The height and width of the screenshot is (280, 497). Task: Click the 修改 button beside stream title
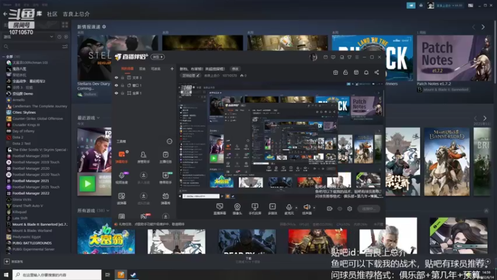(x=235, y=68)
